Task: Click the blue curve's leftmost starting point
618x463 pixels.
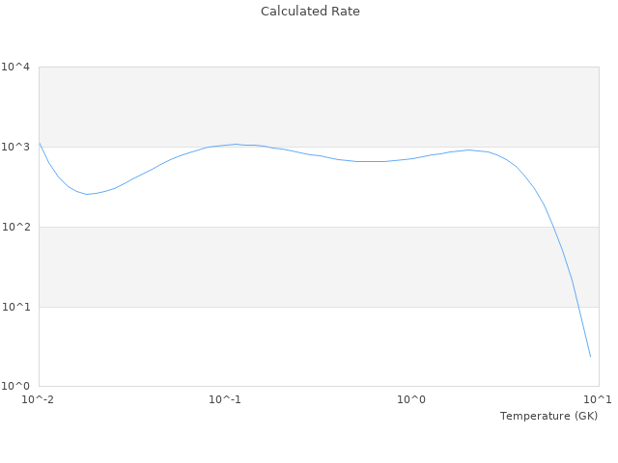Action: coord(40,143)
